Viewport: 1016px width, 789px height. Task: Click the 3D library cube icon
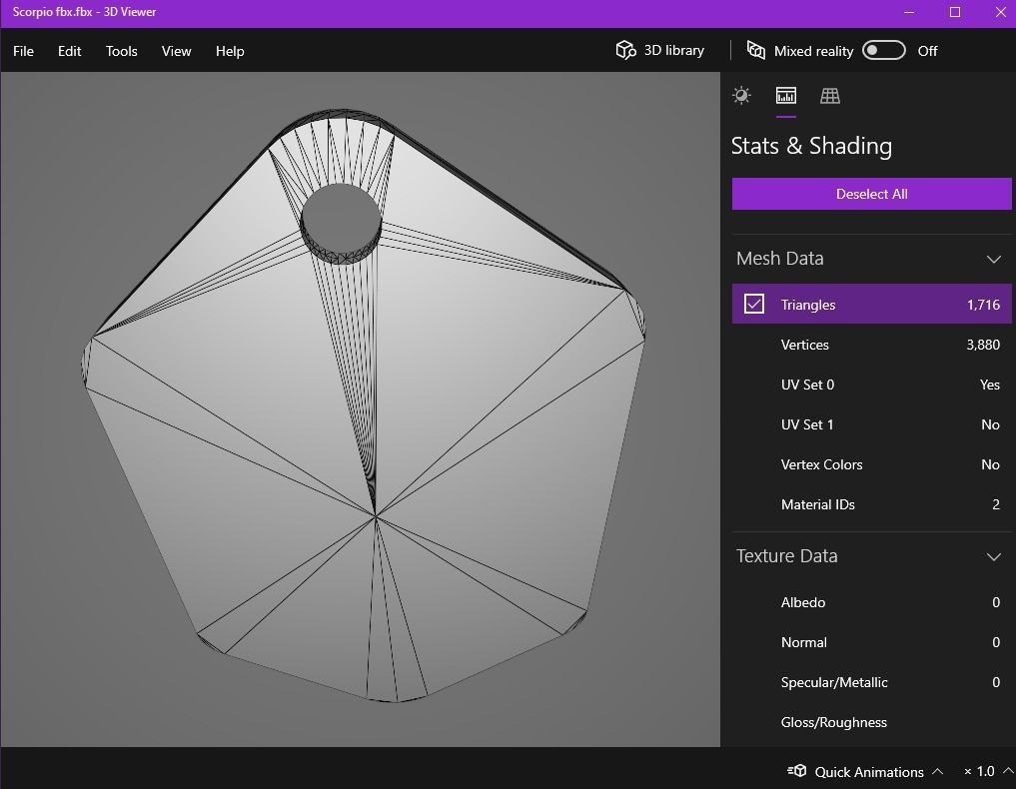pyautogui.click(x=626, y=50)
